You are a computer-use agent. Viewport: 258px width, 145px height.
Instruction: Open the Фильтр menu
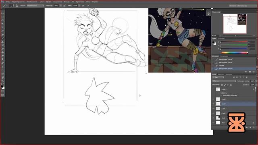pyautogui.click(x=67, y=2)
